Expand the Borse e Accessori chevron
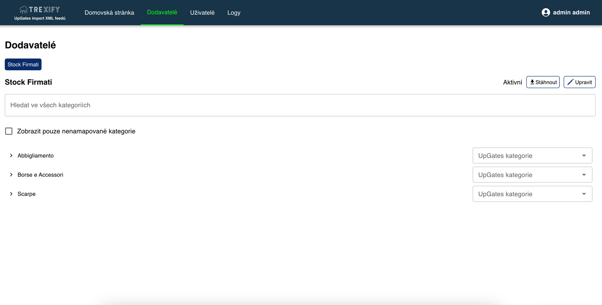This screenshot has width=602, height=305. pos(11,175)
